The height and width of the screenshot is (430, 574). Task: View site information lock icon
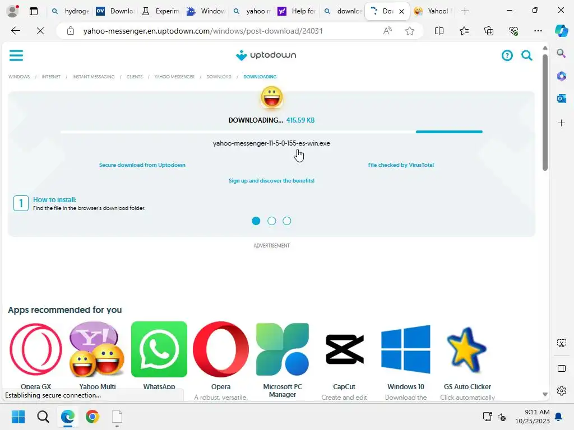click(x=71, y=31)
